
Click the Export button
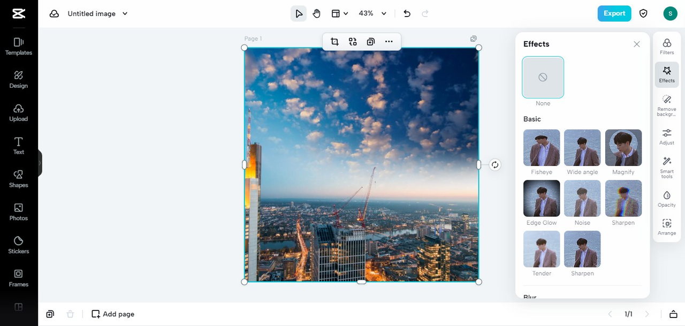pos(614,13)
